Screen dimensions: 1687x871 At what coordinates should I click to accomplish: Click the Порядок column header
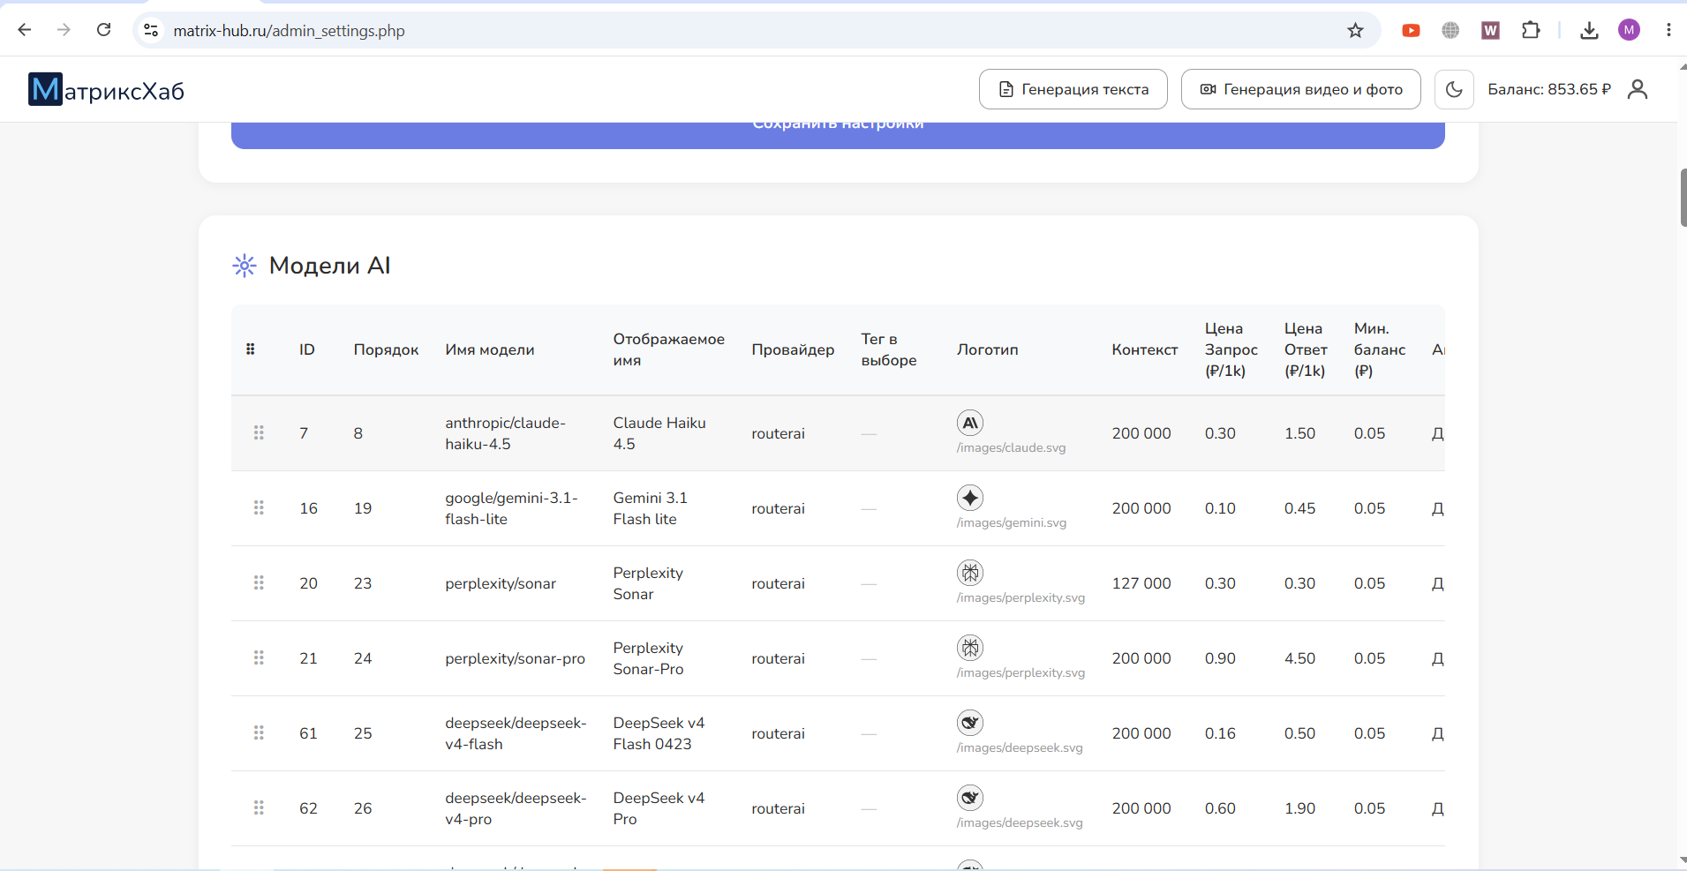tap(386, 349)
